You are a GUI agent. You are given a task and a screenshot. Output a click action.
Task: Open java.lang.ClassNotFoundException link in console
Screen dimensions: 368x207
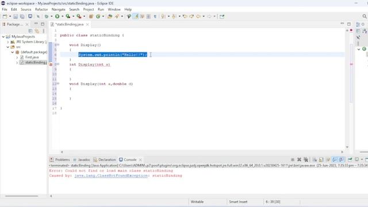pyautogui.click(x=111, y=175)
